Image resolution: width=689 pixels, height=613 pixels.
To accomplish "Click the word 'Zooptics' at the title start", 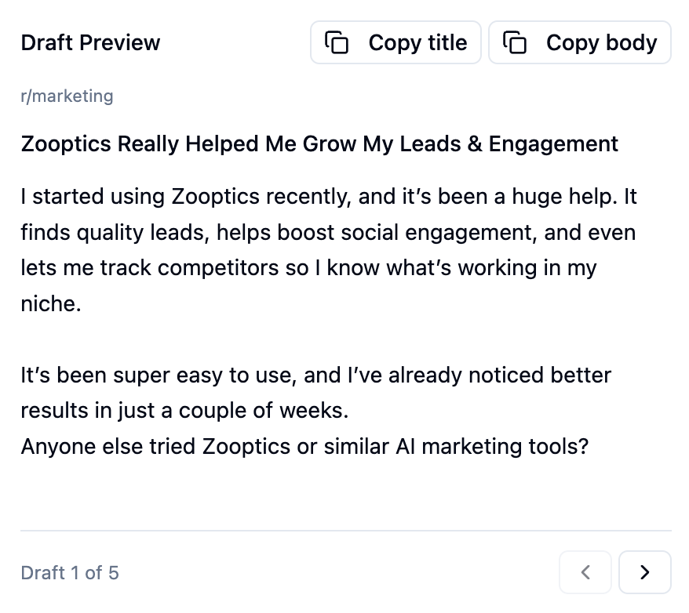I will 66,143.
